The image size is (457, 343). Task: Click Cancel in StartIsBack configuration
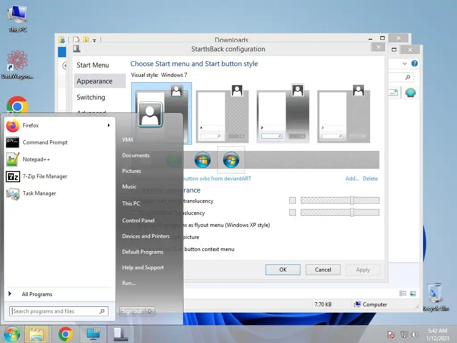(x=323, y=270)
